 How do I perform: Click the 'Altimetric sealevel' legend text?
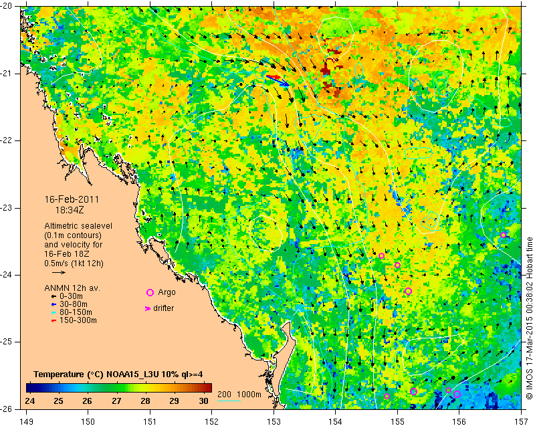click(78, 226)
